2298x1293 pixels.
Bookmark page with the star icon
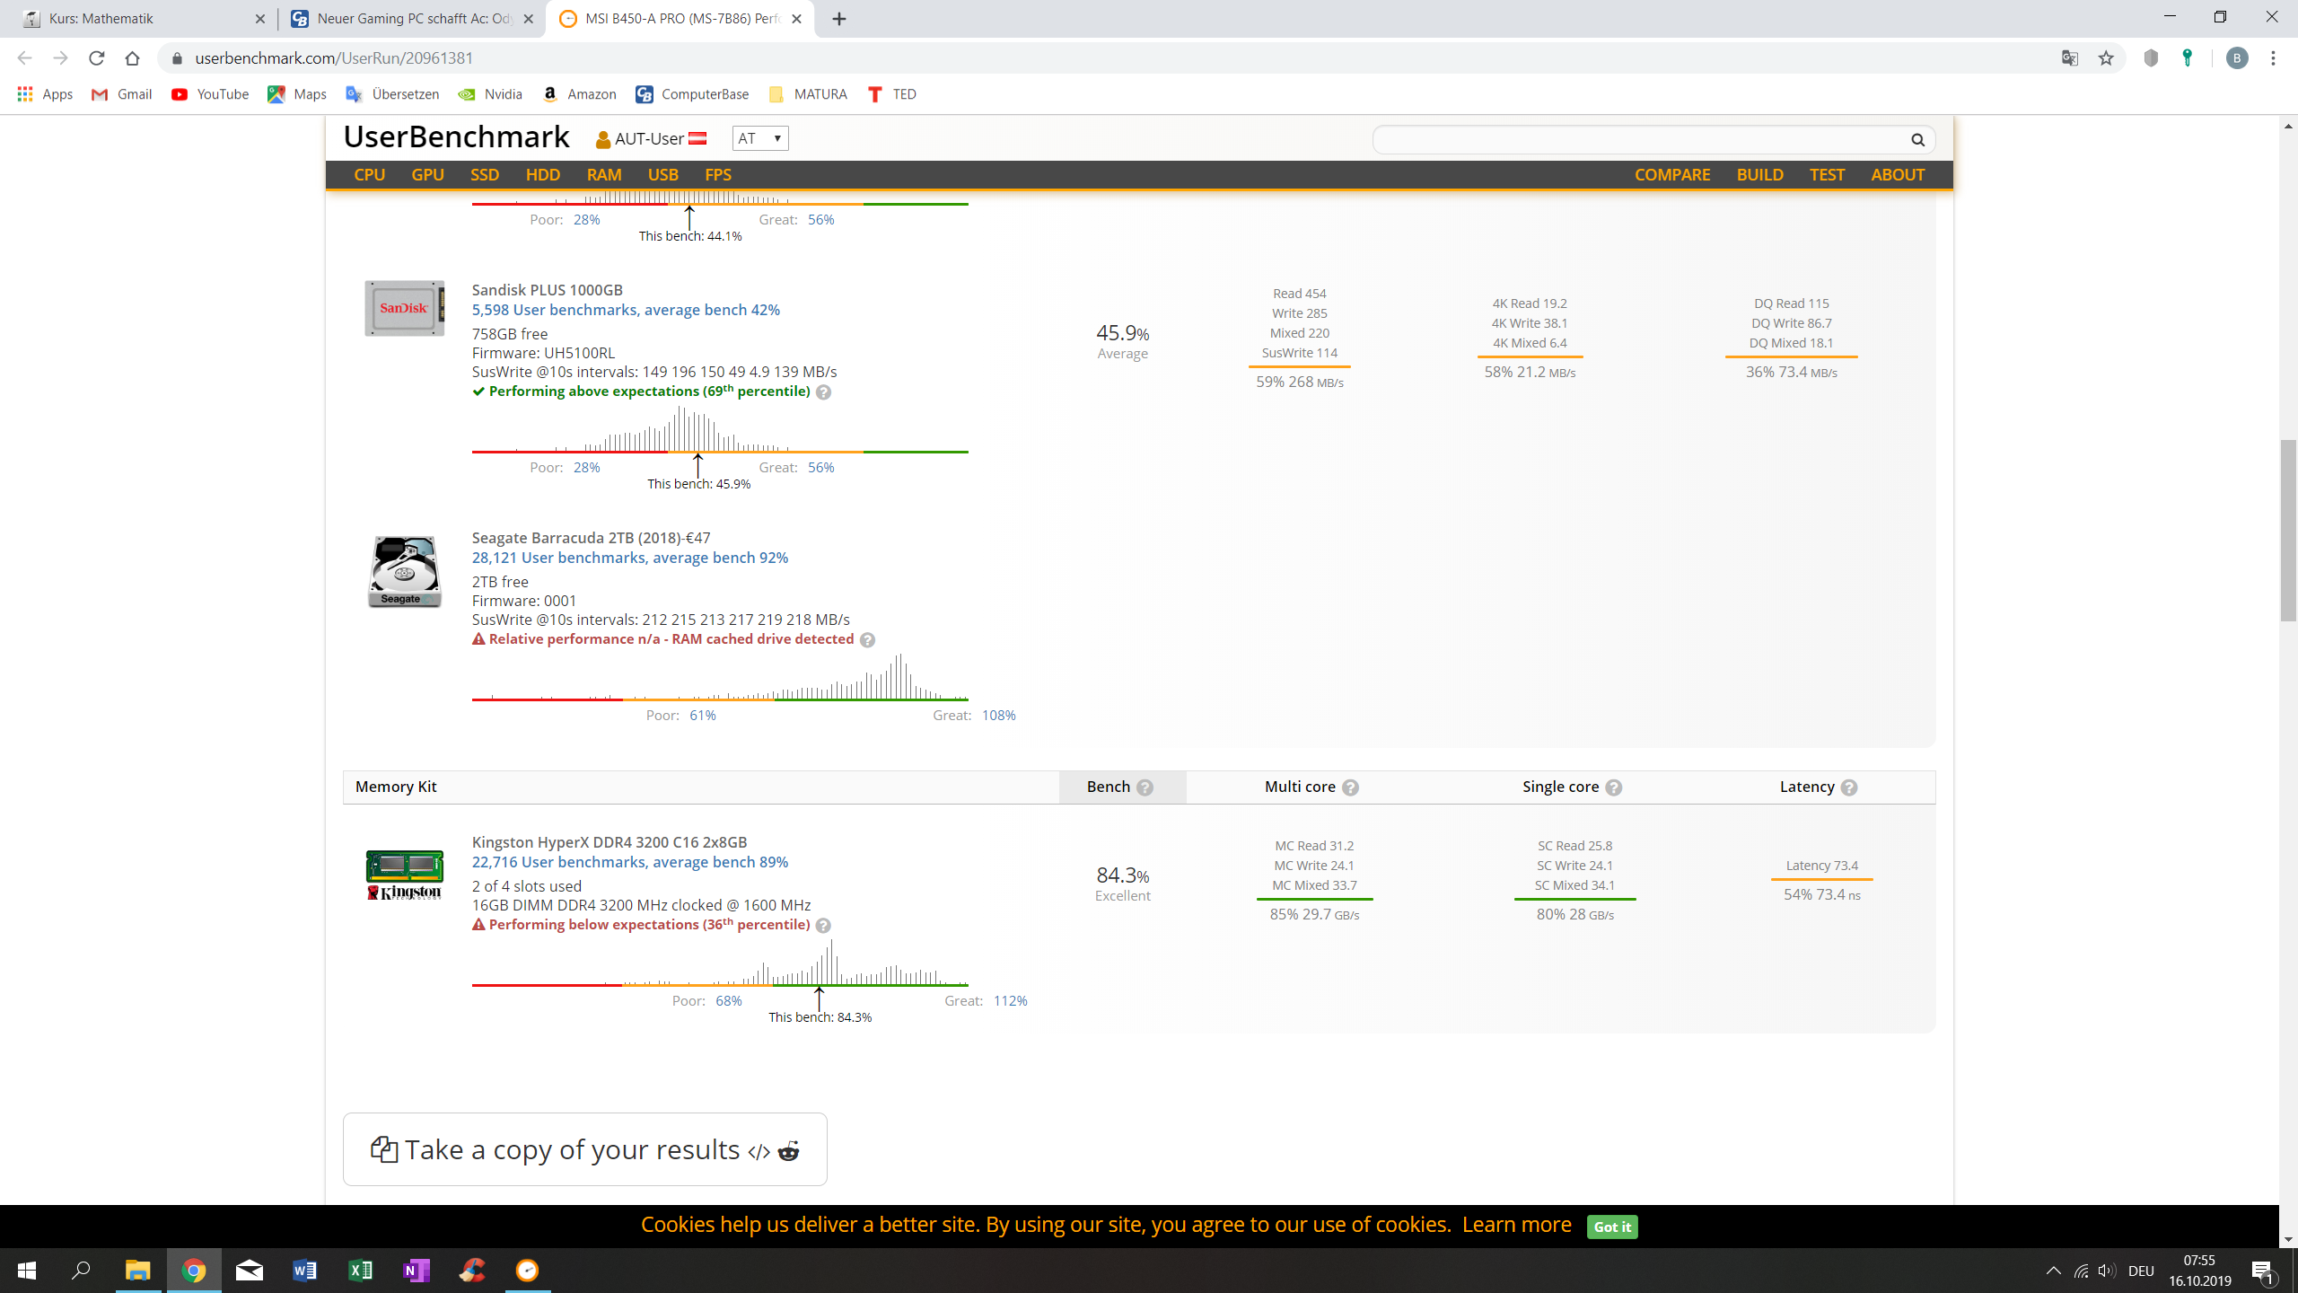(x=2106, y=58)
